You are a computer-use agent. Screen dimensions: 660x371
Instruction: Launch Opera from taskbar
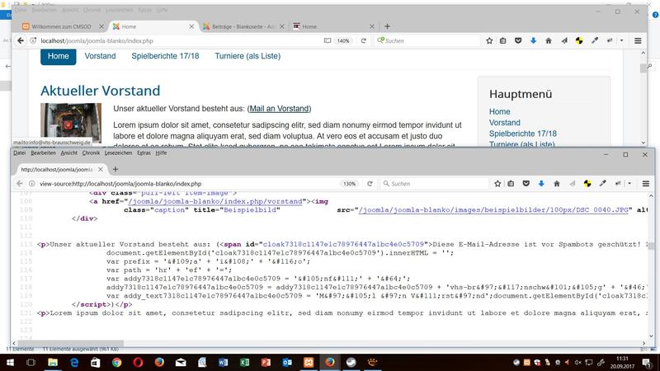[x=138, y=362]
